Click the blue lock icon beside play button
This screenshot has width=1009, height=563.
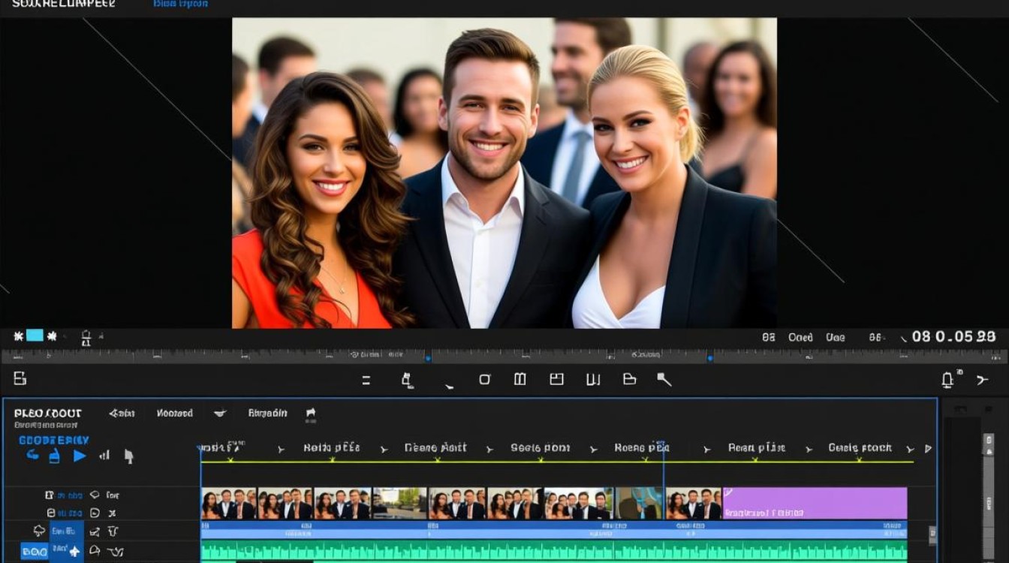coord(54,456)
